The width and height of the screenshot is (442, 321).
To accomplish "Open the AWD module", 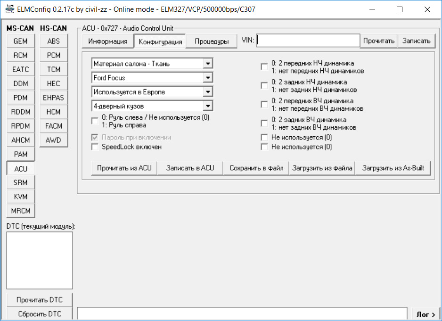I will click(x=54, y=140).
